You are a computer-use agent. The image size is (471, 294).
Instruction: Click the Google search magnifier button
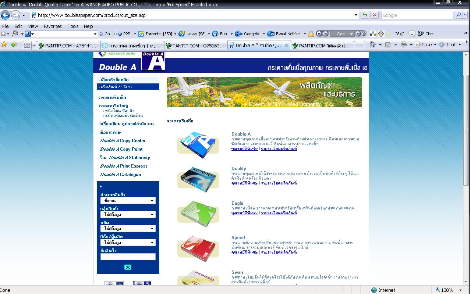(458, 15)
